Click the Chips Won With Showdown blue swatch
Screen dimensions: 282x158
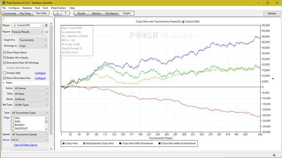(120, 144)
